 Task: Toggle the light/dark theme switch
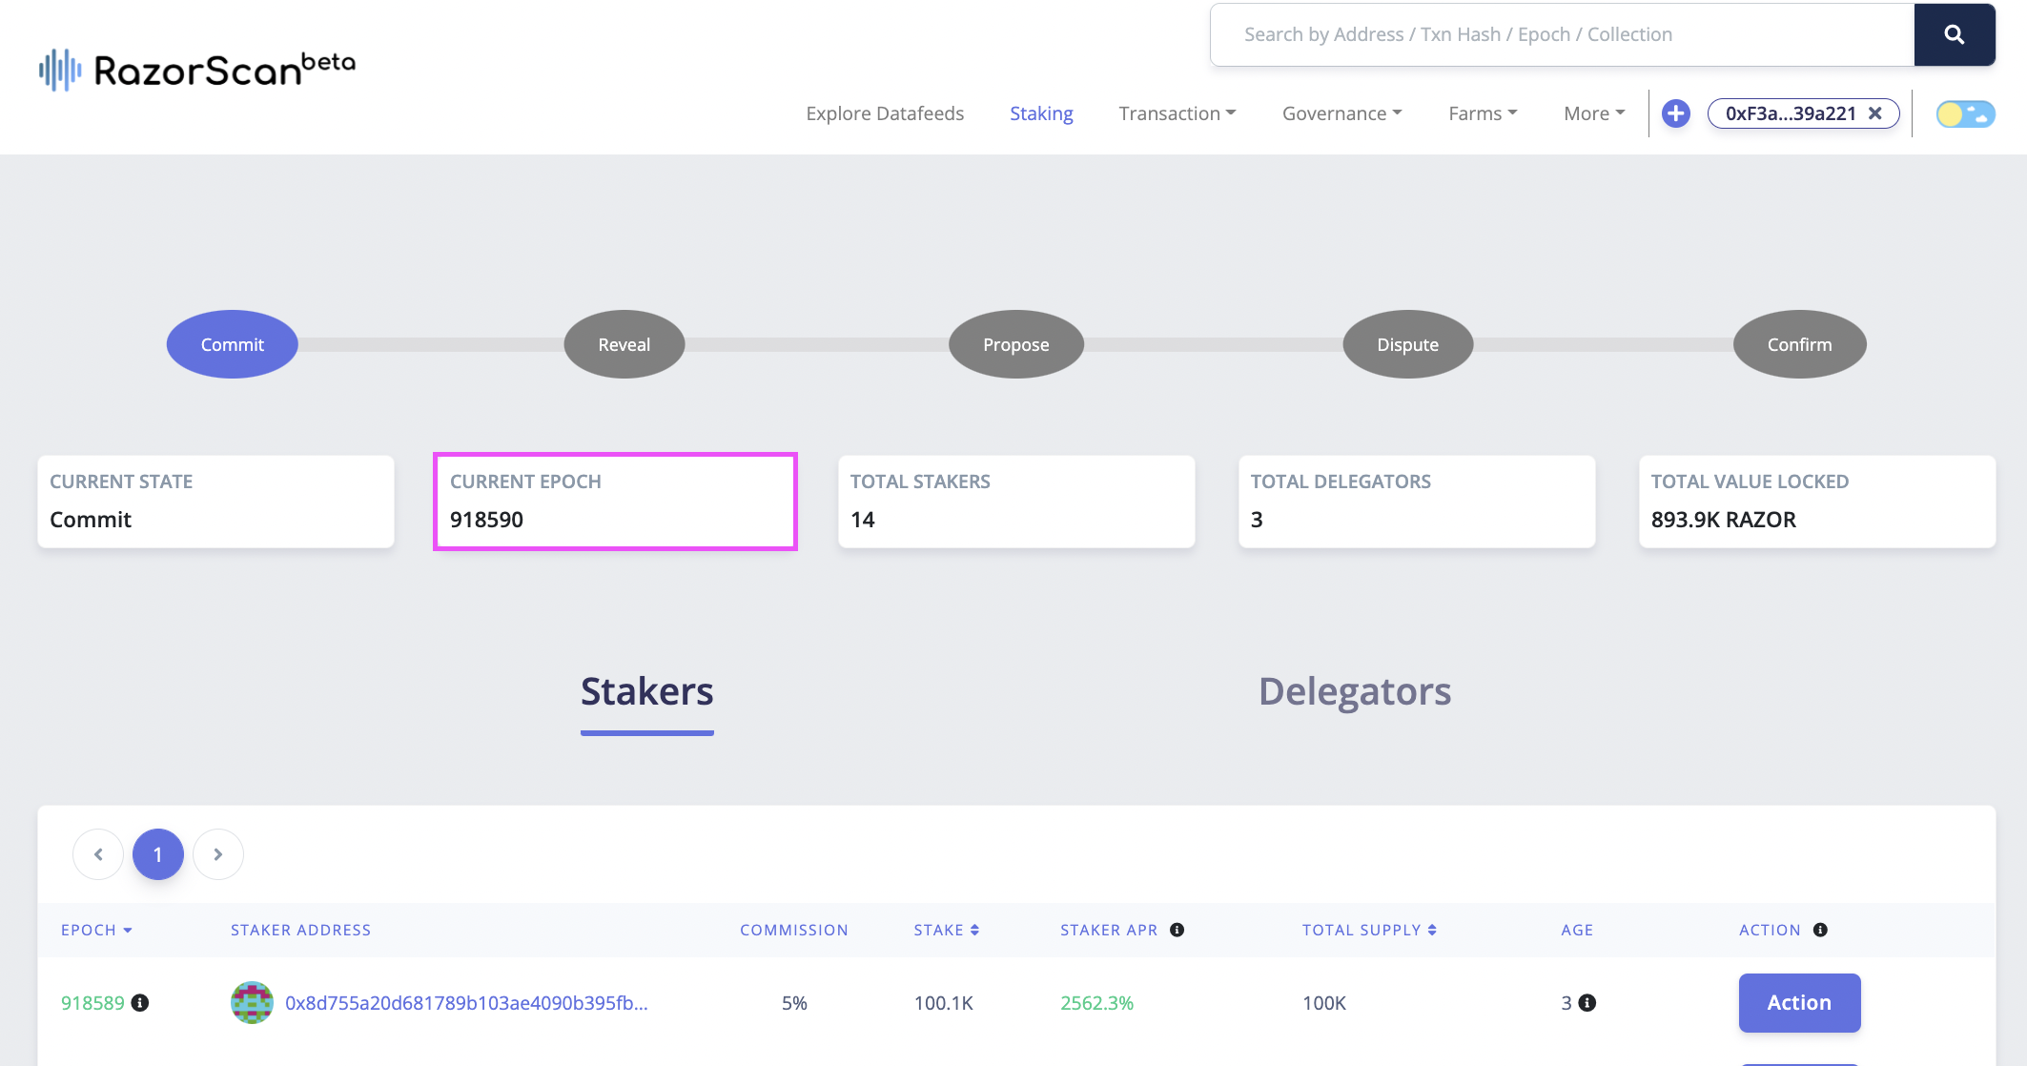click(1965, 113)
